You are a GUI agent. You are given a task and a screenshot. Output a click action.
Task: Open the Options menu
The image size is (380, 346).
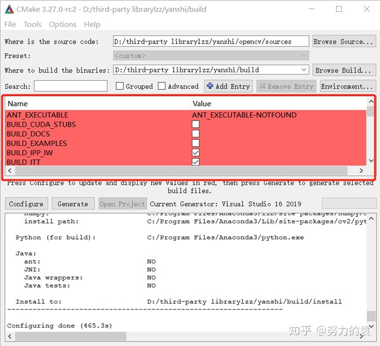click(x=62, y=24)
